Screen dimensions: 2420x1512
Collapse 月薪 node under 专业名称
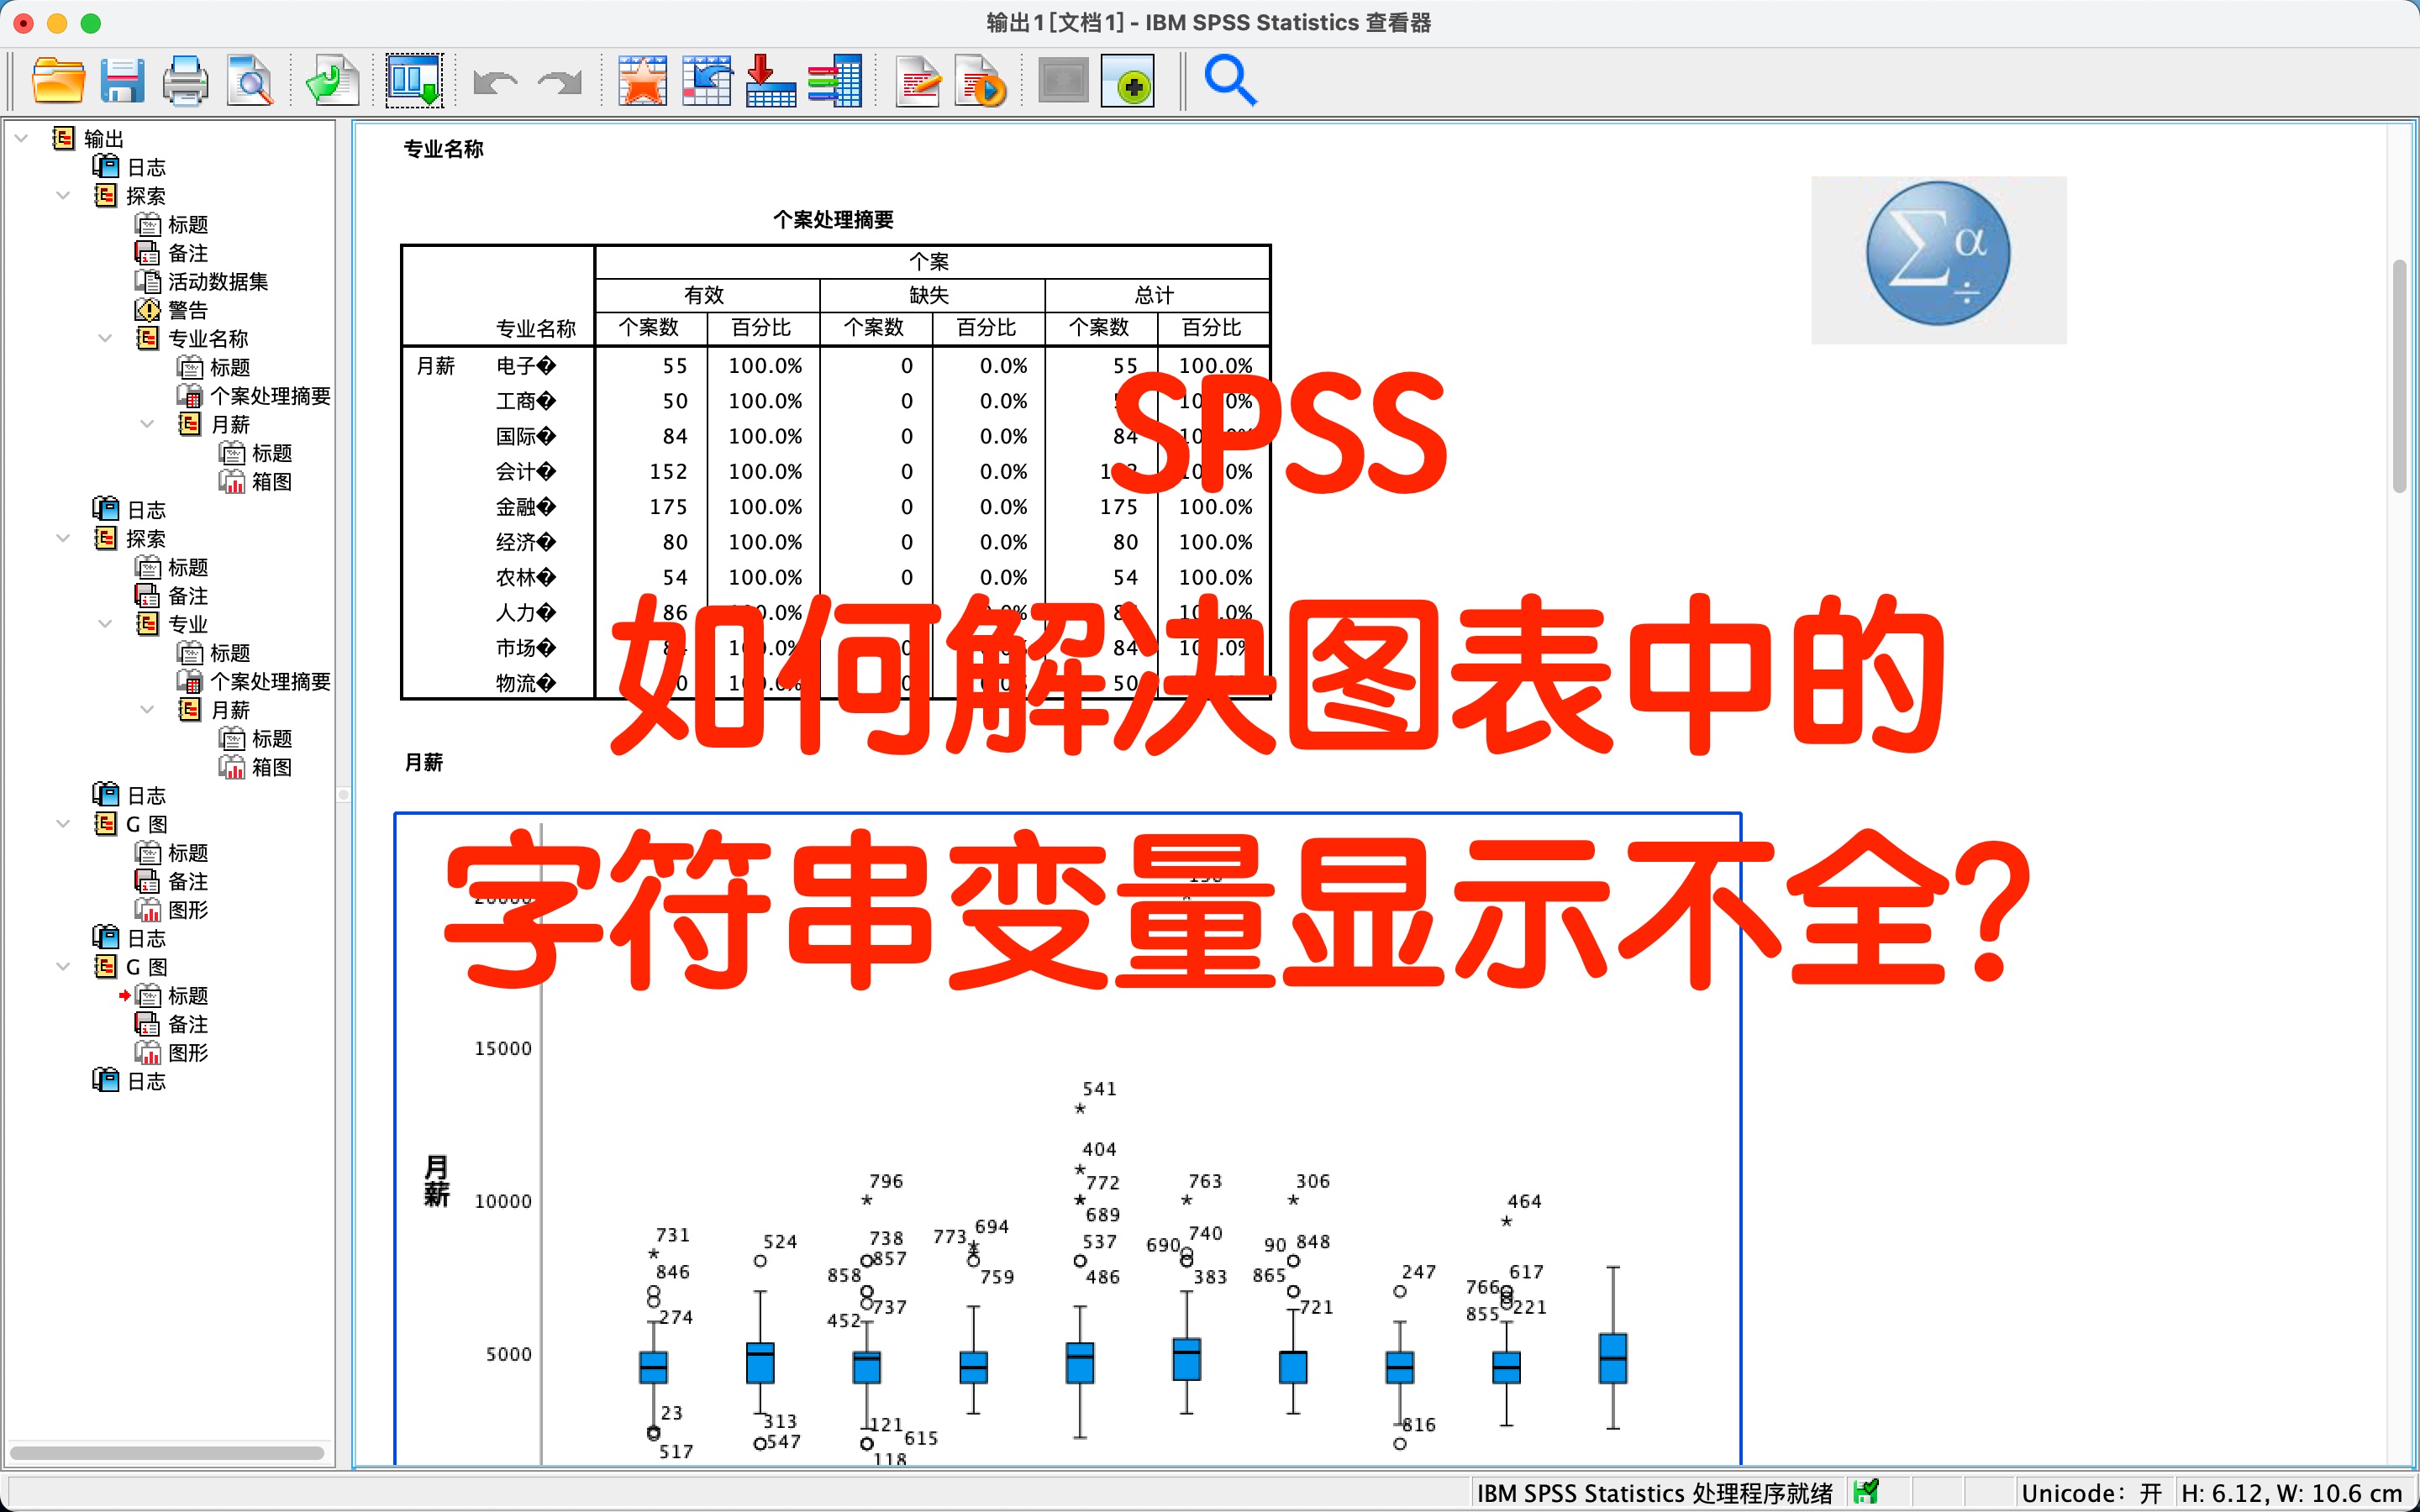pyautogui.click(x=147, y=424)
